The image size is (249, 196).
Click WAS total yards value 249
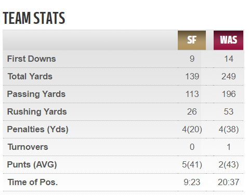229,76
